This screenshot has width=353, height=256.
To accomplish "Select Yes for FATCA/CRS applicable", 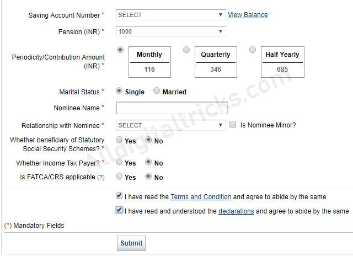I will click(x=119, y=177).
